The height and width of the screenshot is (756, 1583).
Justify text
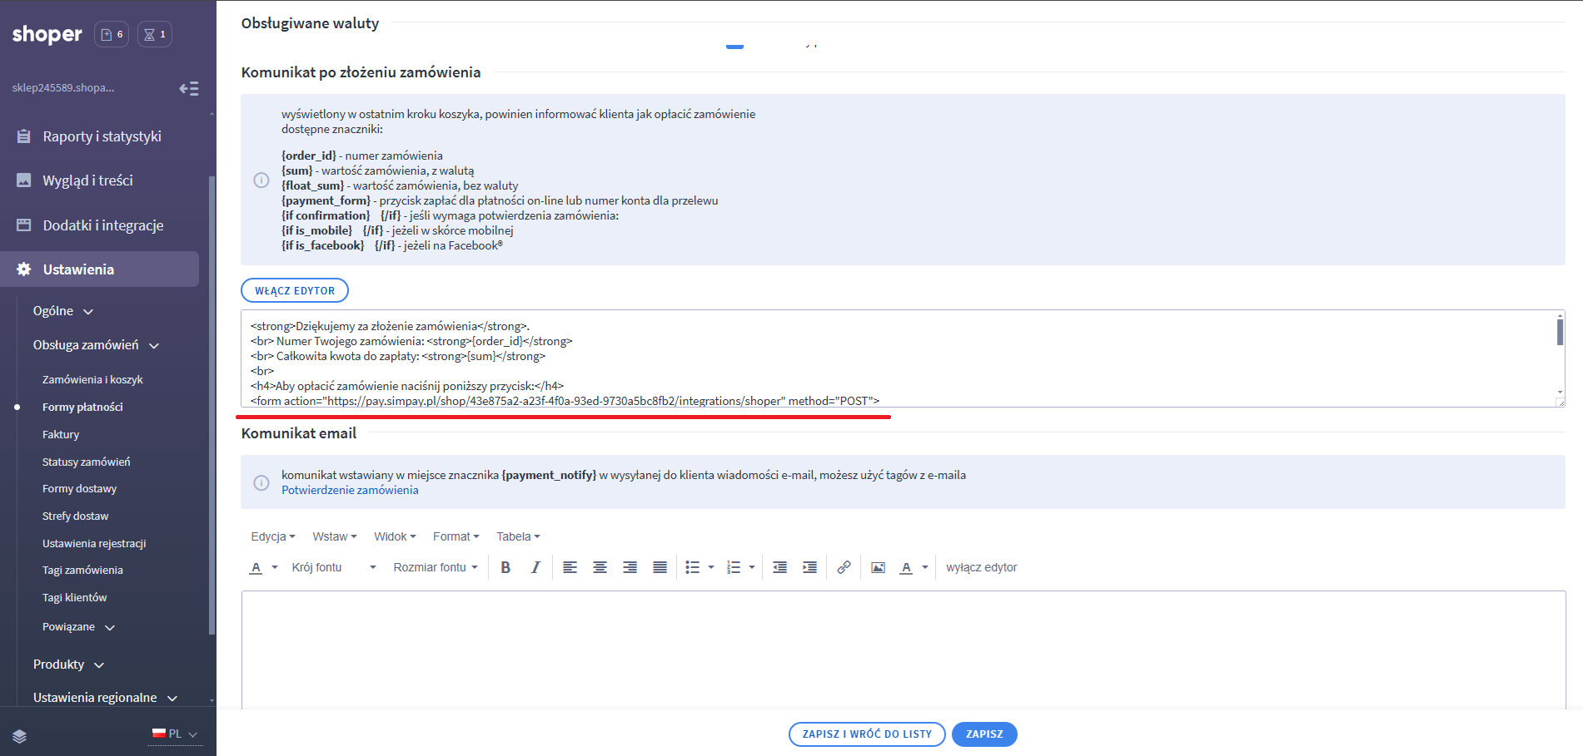tap(660, 567)
